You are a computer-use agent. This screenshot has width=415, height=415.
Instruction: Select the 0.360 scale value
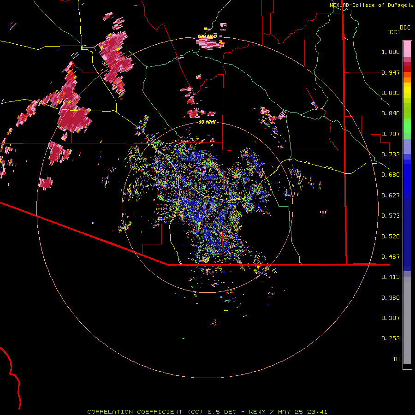tap(391, 298)
